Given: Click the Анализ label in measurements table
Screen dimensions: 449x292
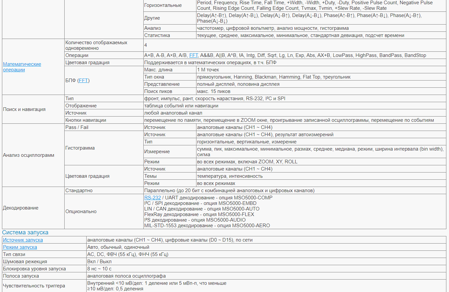Looking at the screenshot, I should 153,28.
